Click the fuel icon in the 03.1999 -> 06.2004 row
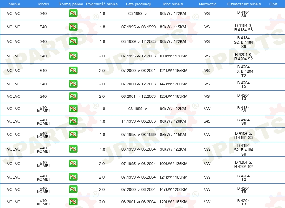This screenshot has width=285, height=208. tap(73, 149)
